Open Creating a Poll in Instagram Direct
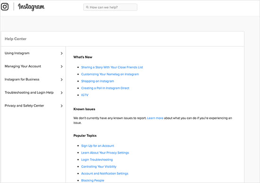Image resolution: width=260 pixels, height=183 pixels. point(105,88)
